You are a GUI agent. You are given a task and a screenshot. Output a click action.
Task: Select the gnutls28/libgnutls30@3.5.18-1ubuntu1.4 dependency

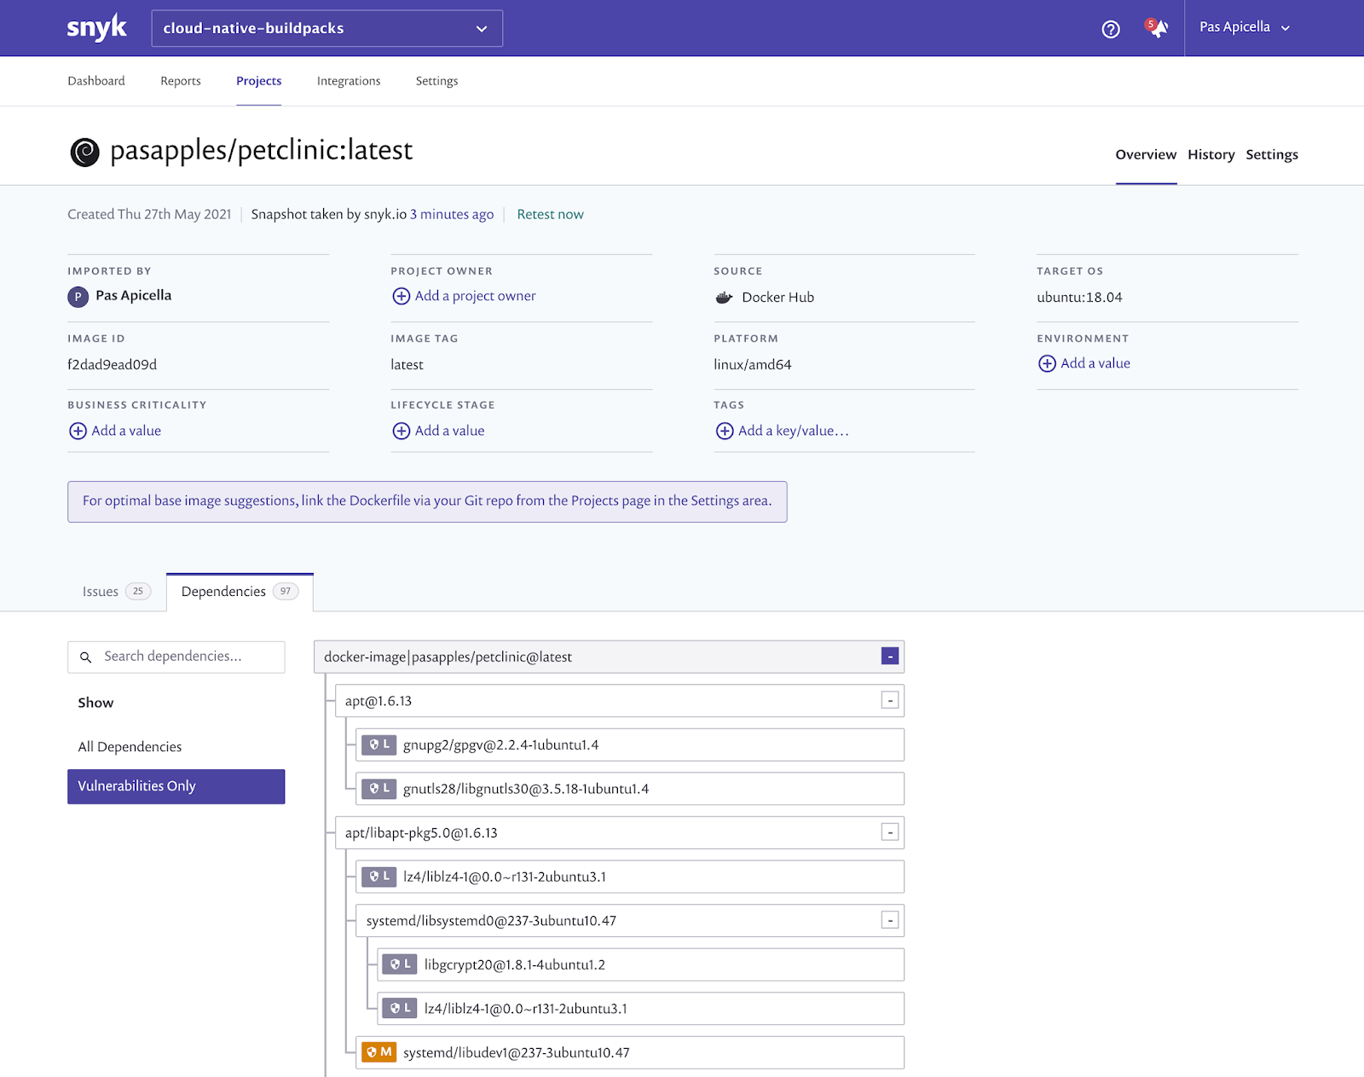[x=630, y=789]
